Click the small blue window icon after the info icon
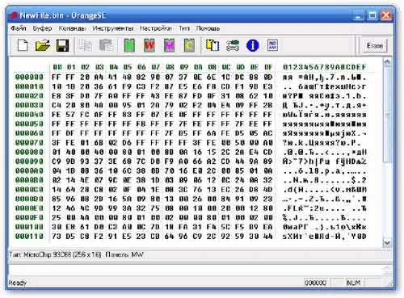Screen dimensions: 404x298 [272, 45]
